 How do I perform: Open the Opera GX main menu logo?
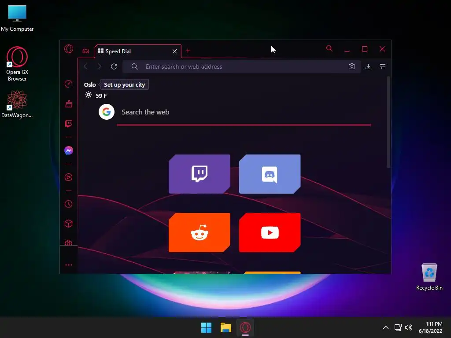pos(68,49)
